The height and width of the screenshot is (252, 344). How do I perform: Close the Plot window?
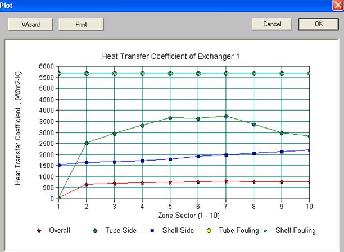tap(338, 5)
